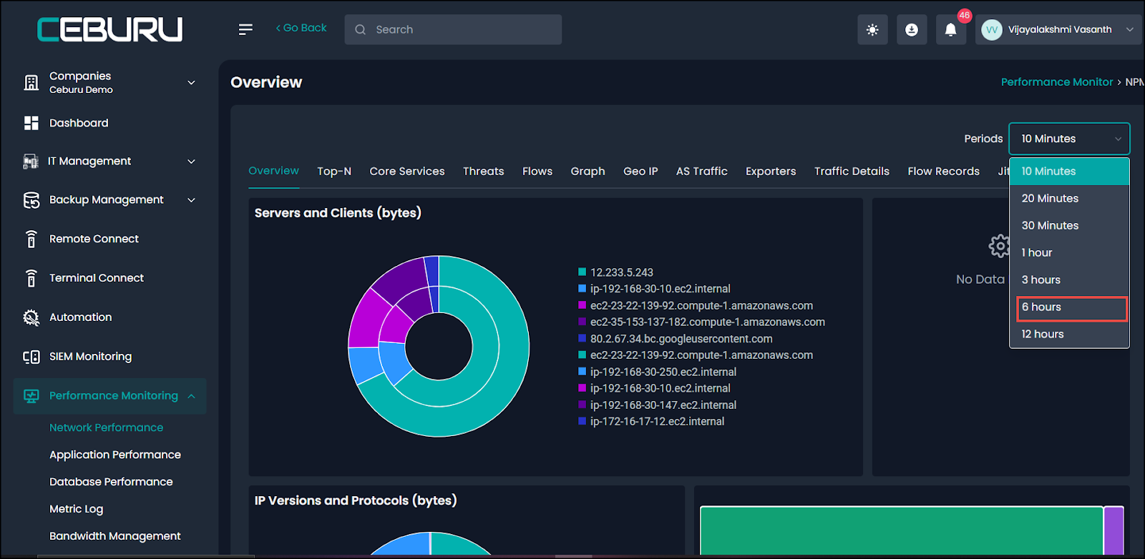Viewport: 1145px width, 559px height.
Task: Click the search magnifier icon
Action: pyautogui.click(x=361, y=30)
